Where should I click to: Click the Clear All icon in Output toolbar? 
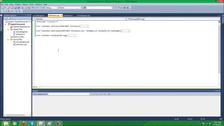coord(105,94)
